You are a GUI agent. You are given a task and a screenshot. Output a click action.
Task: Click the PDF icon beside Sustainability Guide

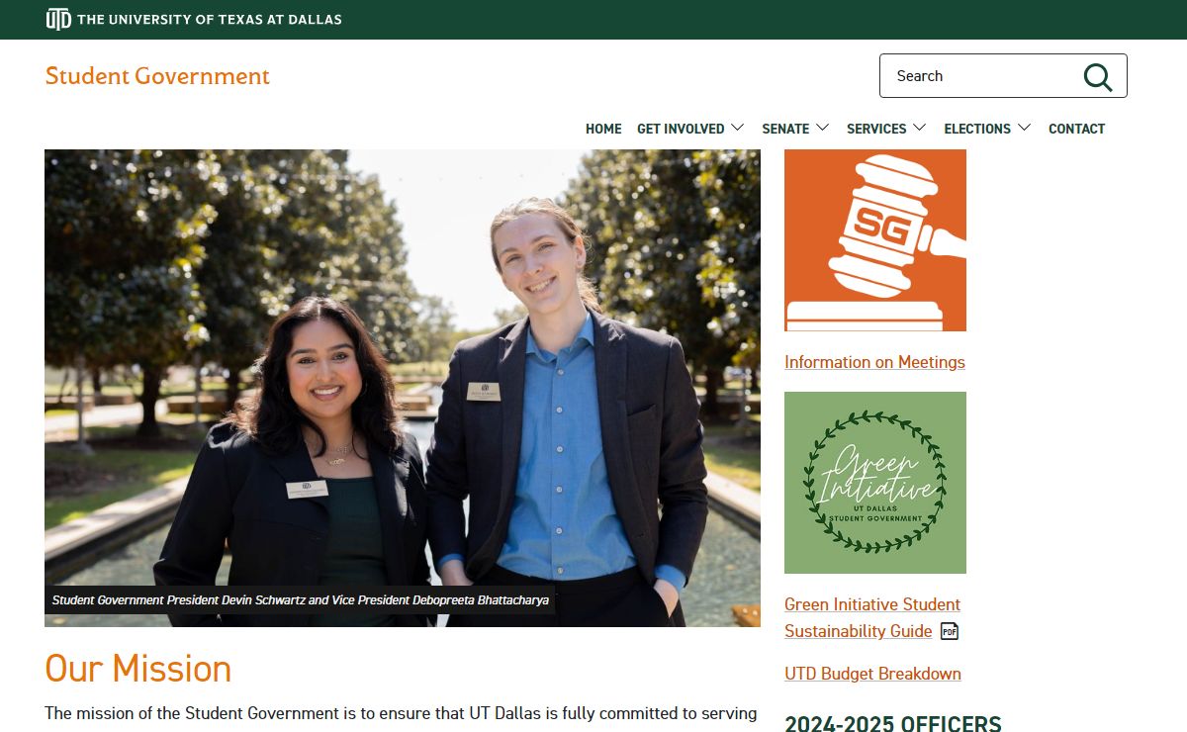[950, 631]
